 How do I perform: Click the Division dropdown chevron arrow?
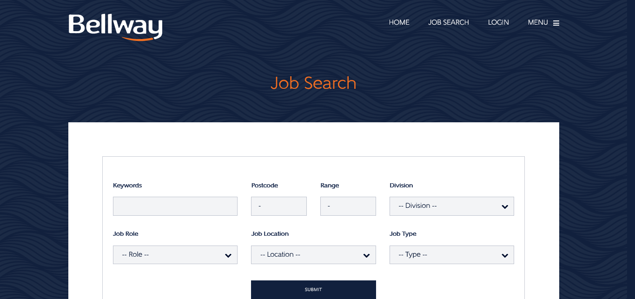click(505, 207)
